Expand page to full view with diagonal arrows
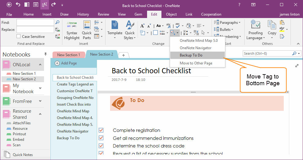The width and height of the screenshot is (303, 160). [x=297, y=66]
